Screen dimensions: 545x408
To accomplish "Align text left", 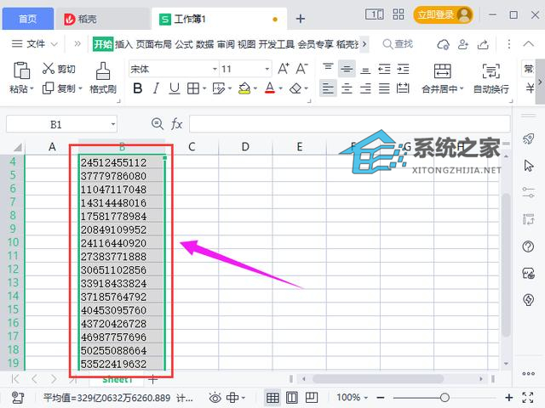I will coord(328,88).
